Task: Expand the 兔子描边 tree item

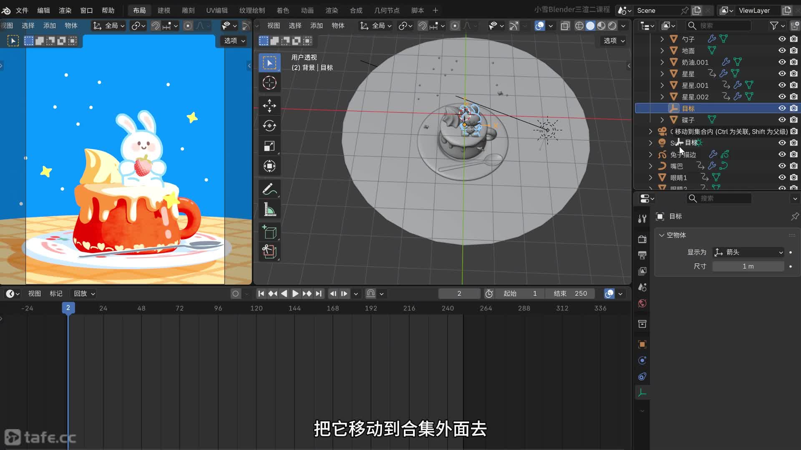Action: pos(650,155)
